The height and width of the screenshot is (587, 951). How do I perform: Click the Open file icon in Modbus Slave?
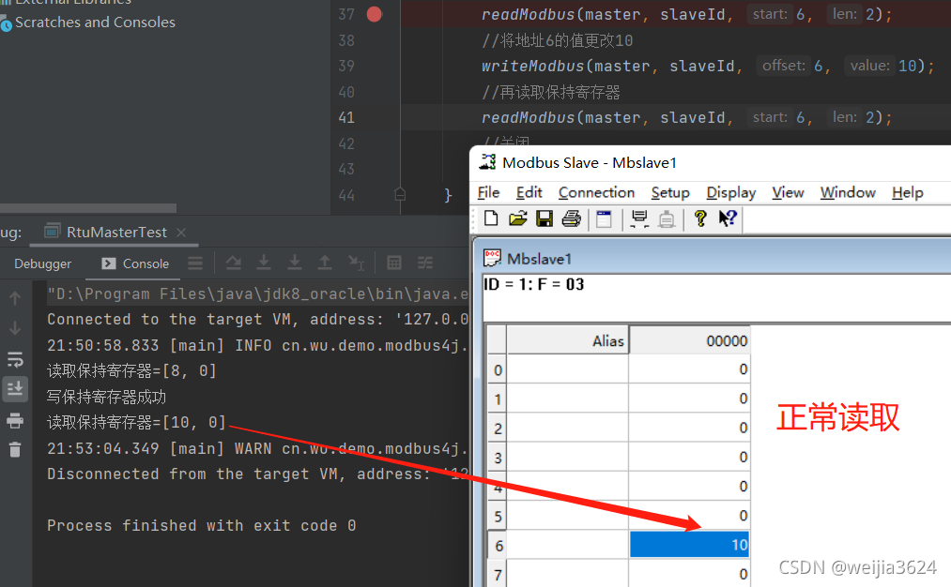tap(517, 218)
